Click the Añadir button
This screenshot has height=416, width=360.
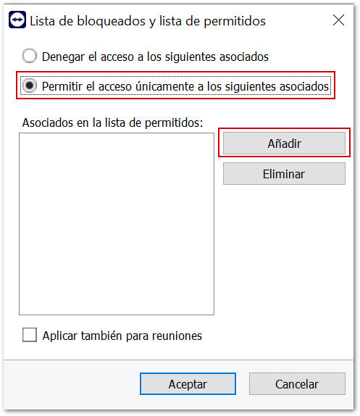284,143
